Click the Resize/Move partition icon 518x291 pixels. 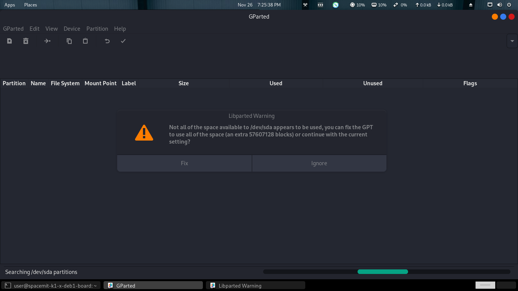coord(47,41)
